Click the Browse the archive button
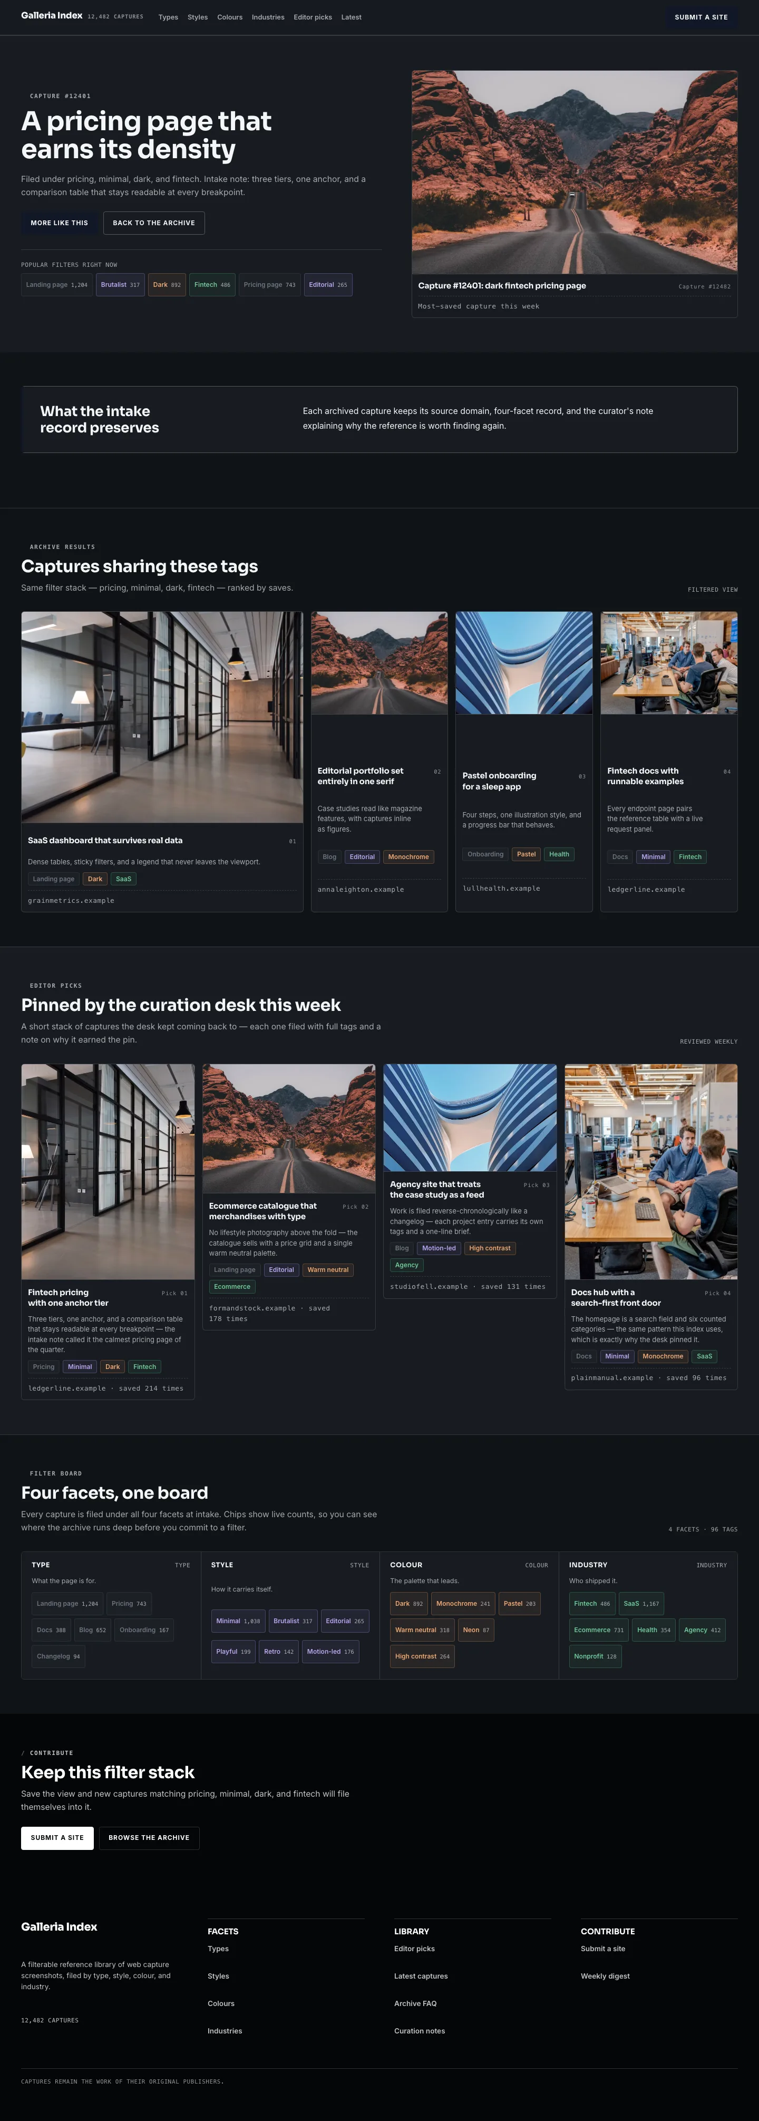Image resolution: width=759 pixels, height=2121 pixels. tap(149, 1838)
